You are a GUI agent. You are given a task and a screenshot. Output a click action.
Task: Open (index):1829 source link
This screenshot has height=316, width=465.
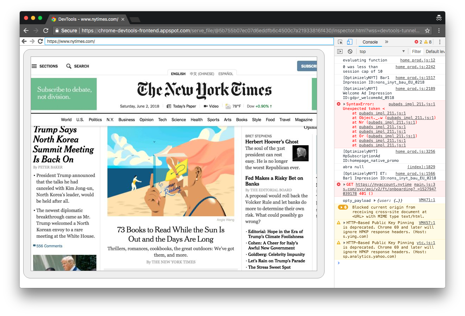(x=421, y=167)
